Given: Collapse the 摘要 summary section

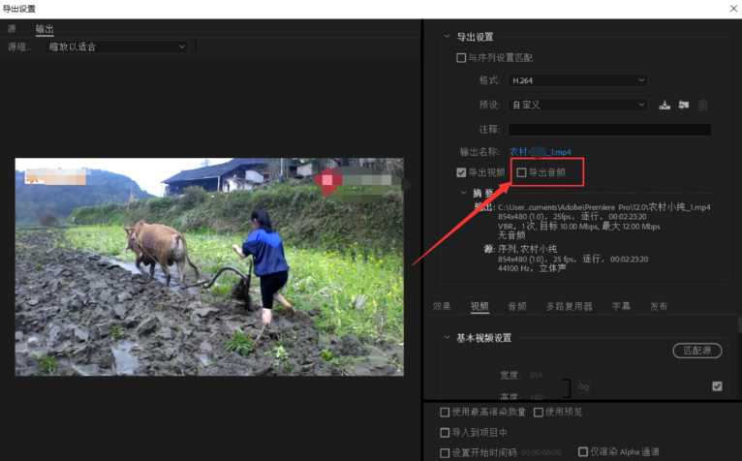Looking at the screenshot, I should 464,193.
